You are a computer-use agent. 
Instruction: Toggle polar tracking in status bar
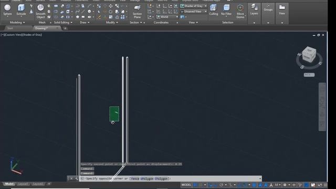pyautogui.click(x=221, y=185)
